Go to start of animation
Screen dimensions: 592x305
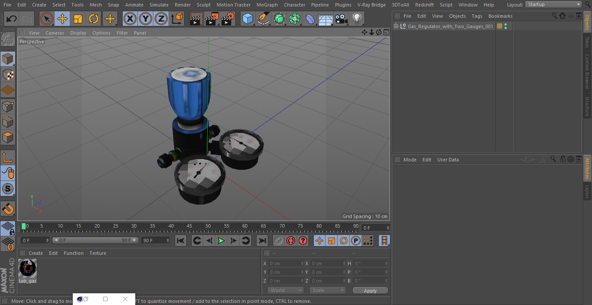click(181, 241)
